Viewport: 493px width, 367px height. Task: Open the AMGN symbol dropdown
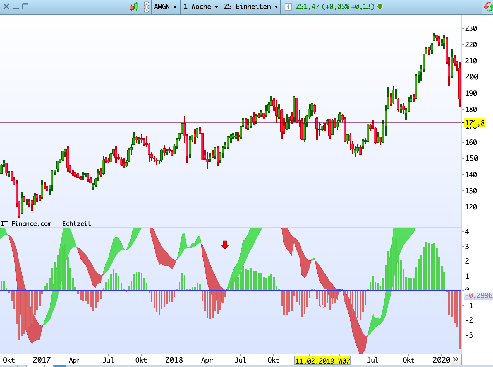[x=166, y=6]
